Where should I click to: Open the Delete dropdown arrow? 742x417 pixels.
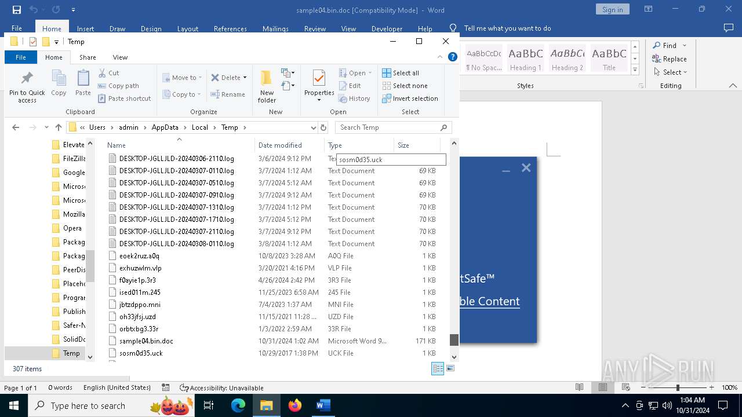click(245, 78)
